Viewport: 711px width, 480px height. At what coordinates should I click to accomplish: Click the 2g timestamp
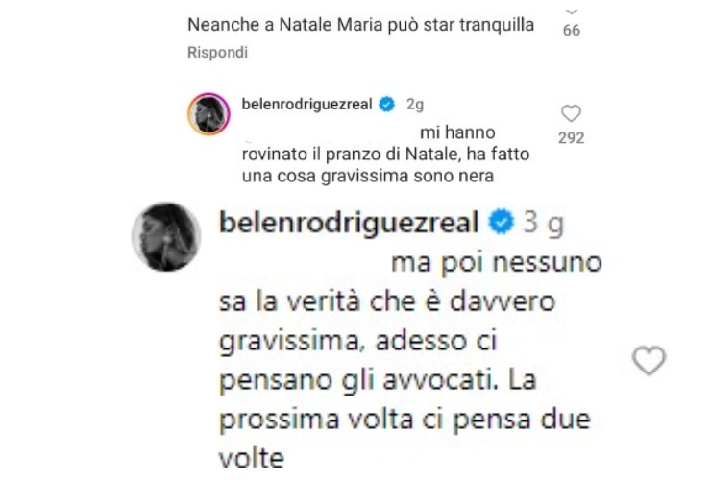[x=415, y=105]
